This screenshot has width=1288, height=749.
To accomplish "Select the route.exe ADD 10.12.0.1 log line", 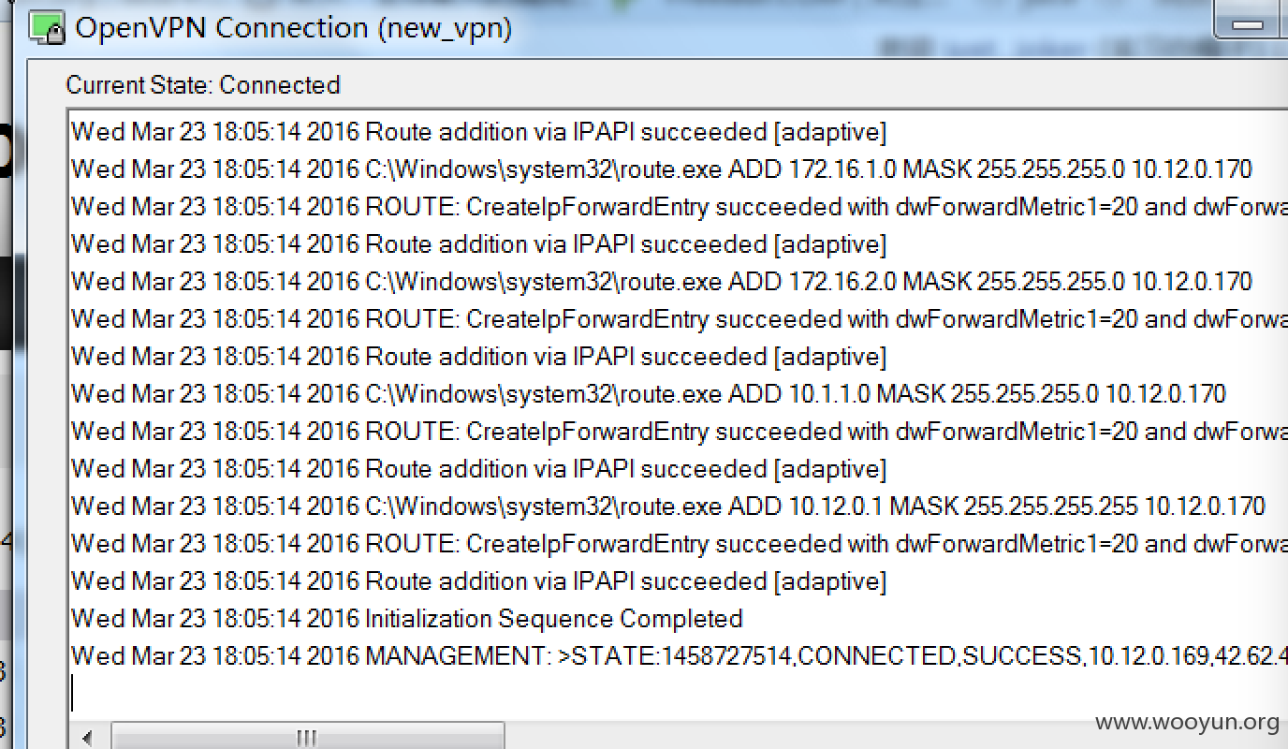I will 667,507.
